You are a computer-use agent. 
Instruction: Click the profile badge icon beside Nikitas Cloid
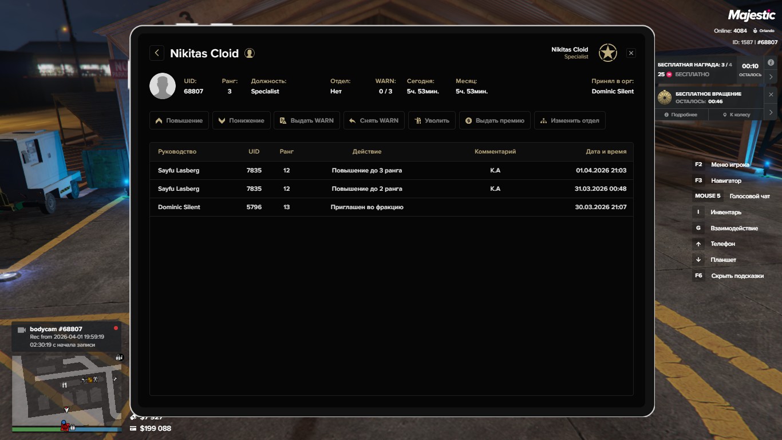[x=250, y=53]
